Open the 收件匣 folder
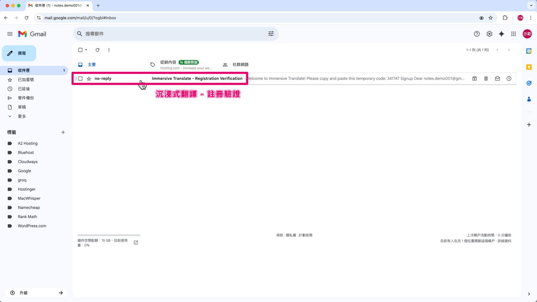Screen dimensions: 537x302 (x=34, y=70)
